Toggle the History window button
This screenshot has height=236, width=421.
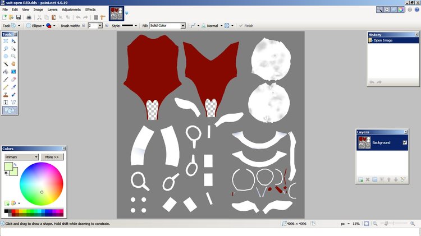[x=387, y=10]
